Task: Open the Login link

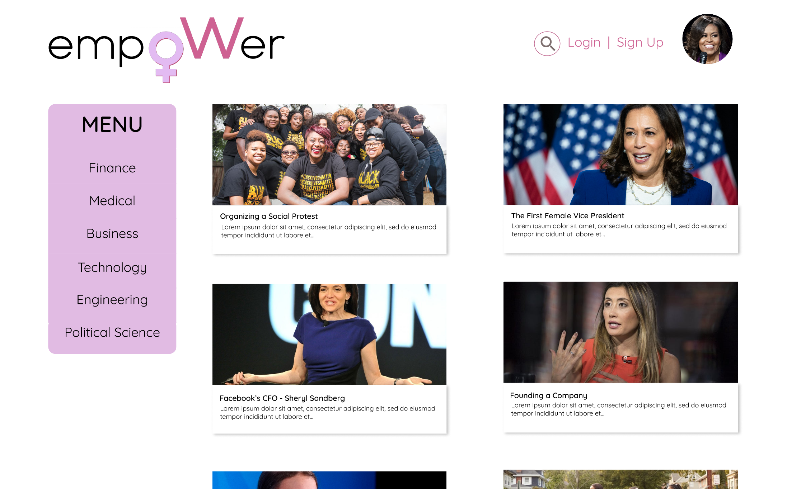Action: pos(584,43)
